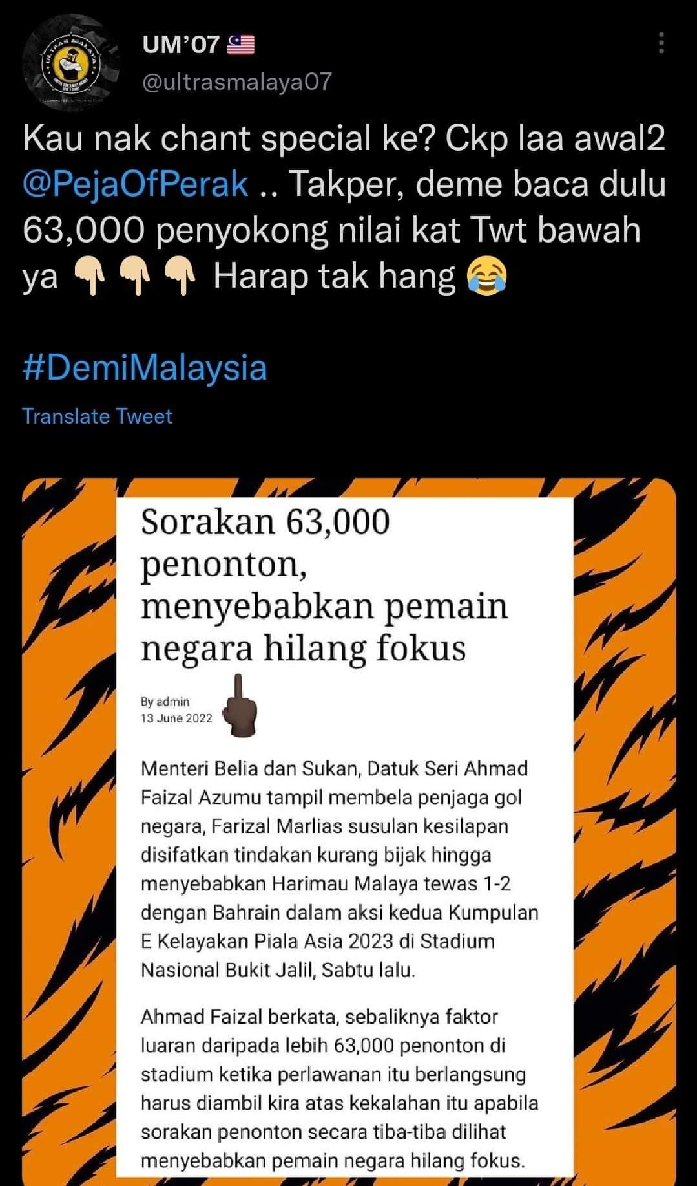697x1186 pixels.
Task: Tap the third pointing-down hand emoji
Action: coord(180,277)
